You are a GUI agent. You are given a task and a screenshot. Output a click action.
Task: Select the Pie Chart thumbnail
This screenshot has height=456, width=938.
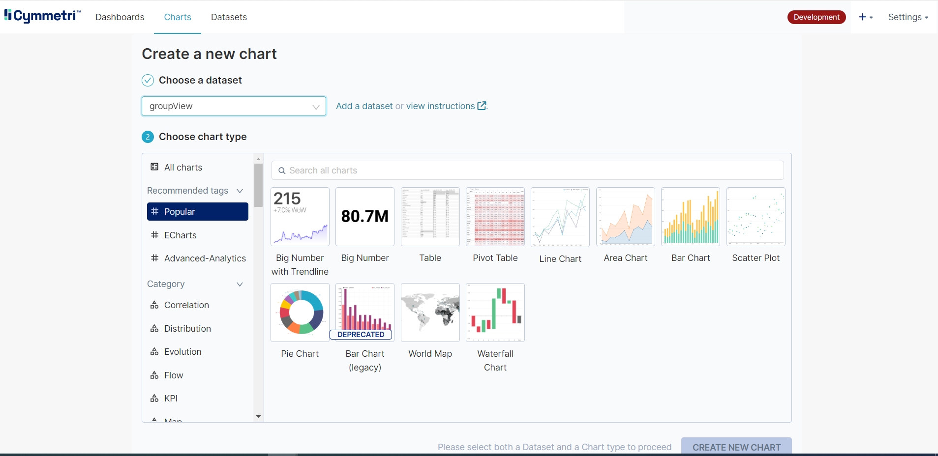[300, 313]
